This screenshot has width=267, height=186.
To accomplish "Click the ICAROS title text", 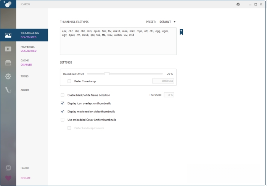I will click(x=26, y=4).
